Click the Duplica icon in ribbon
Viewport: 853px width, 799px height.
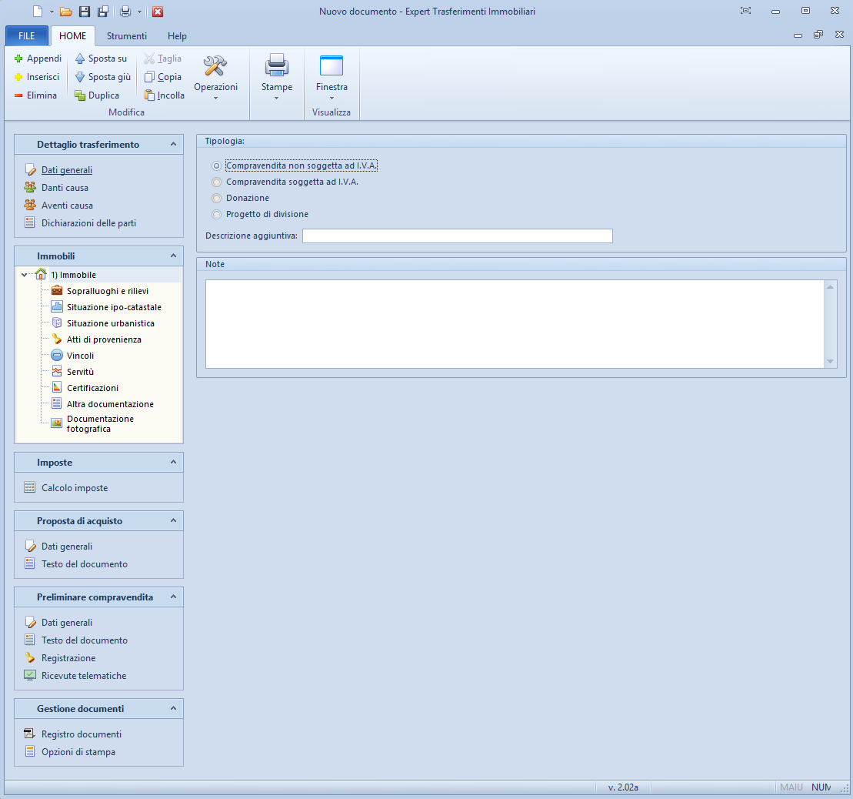click(80, 95)
